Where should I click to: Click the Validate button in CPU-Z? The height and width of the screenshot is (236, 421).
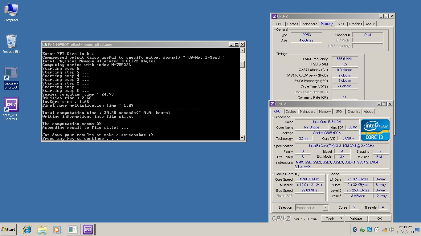356,218
